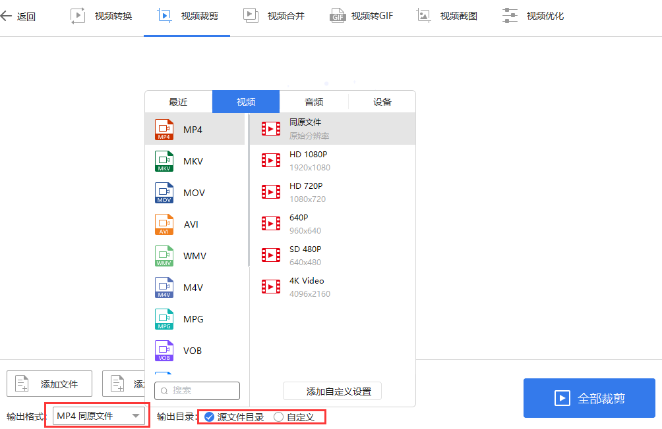Click in the 搜索 format search field
The width and height of the screenshot is (662, 429).
pos(197,391)
